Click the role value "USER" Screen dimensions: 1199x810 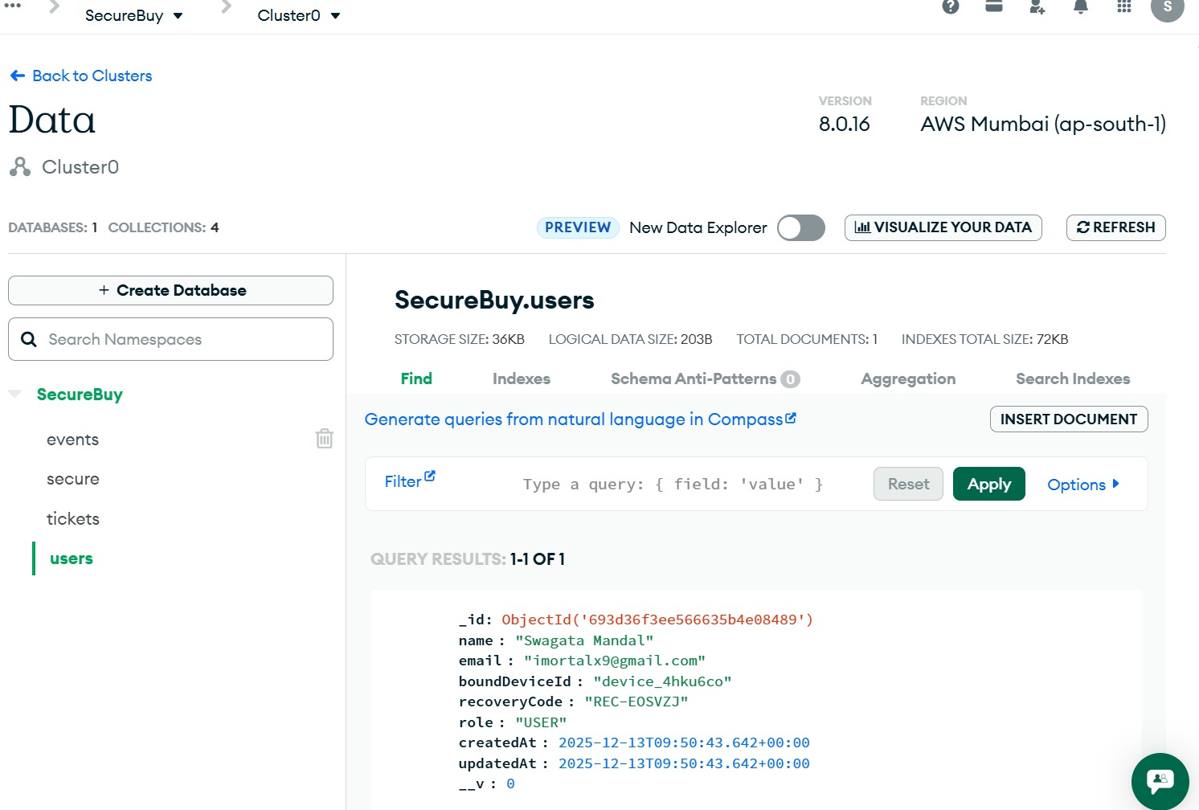pos(541,722)
